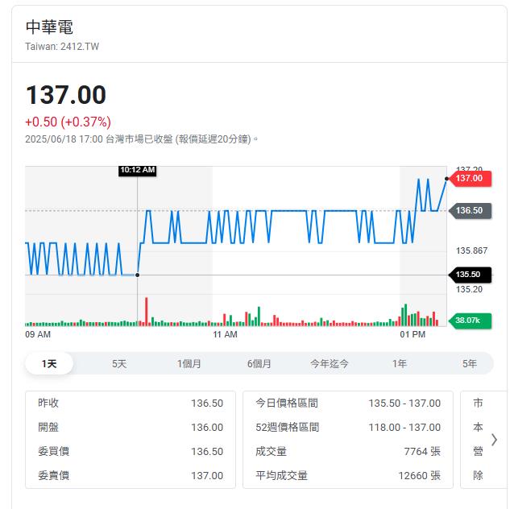Click the +0.50 (+0.37%) change text

(68, 122)
